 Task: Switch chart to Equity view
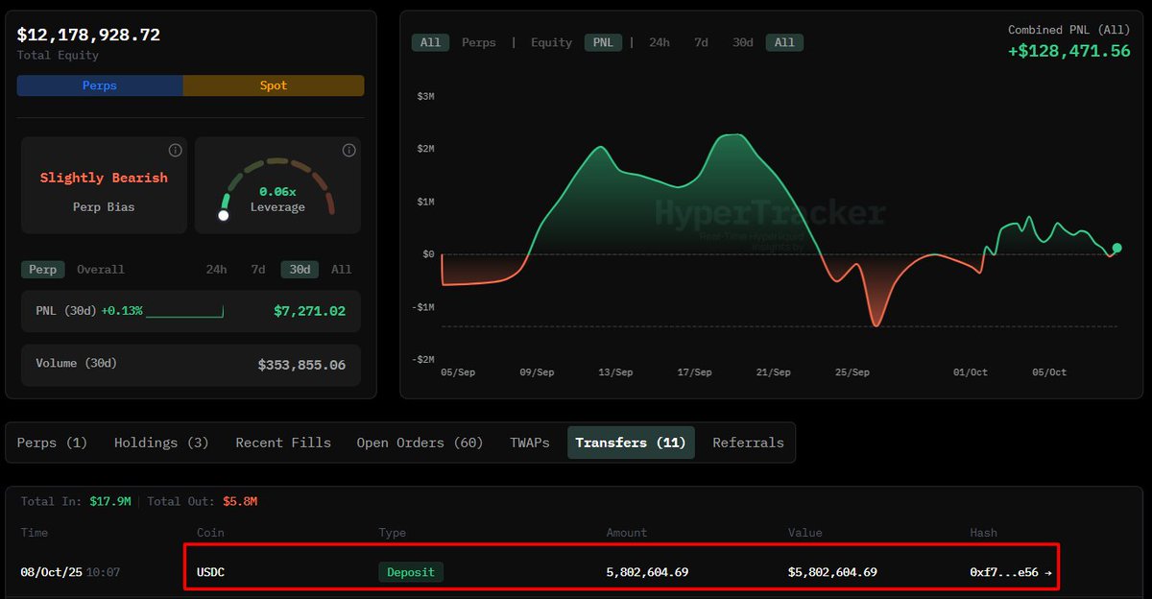coord(551,42)
